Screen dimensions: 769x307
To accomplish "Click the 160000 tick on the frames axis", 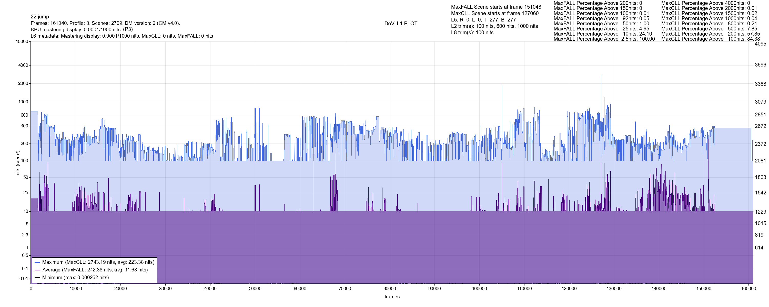I will [748, 289].
